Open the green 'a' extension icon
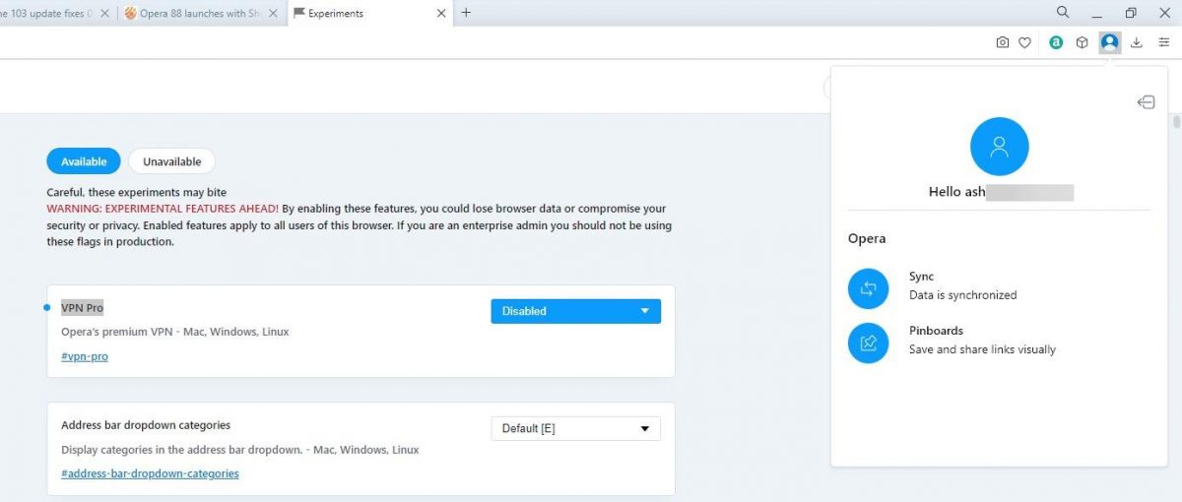 click(x=1056, y=42)
